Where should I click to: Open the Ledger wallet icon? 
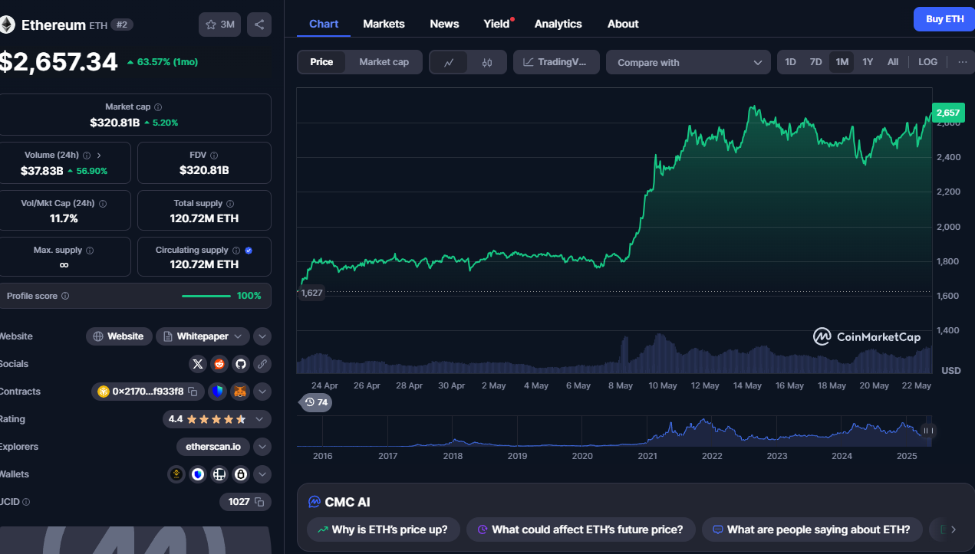(219, 474)
